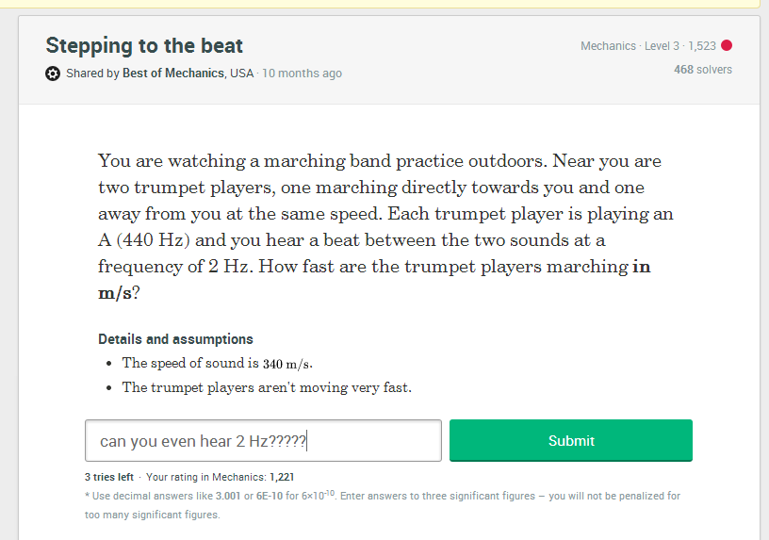Select the Mechanics category in the header
The image size is (769, 540).
[608, 46]
